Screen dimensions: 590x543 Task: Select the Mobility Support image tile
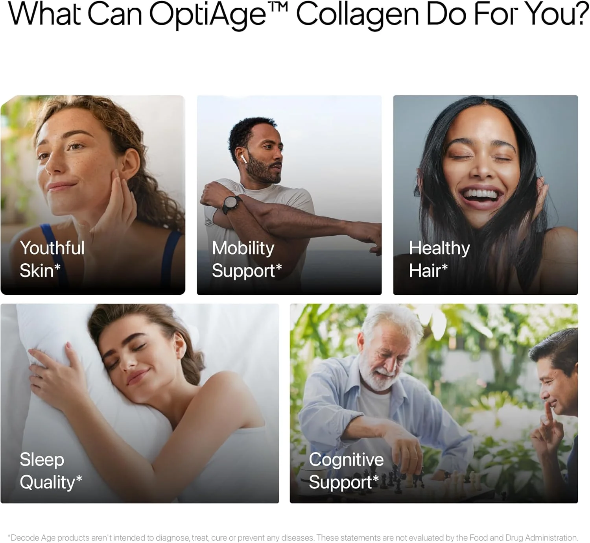289,195
